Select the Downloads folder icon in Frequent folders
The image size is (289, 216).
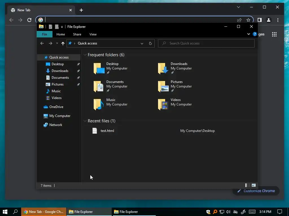pos(163,68)
